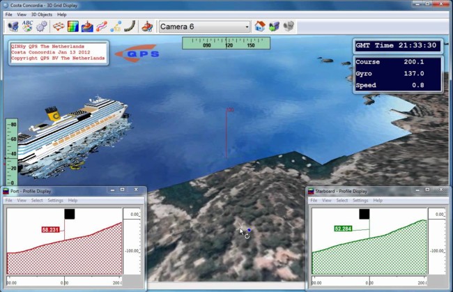This screenshot has height=292, width=453.
Task: Click the vertical depth scale on left
Action: [x=12, y=152]
